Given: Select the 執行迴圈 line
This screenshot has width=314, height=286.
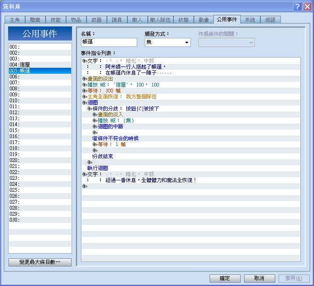Looking at the screenshot, I should tap(191, 168).
